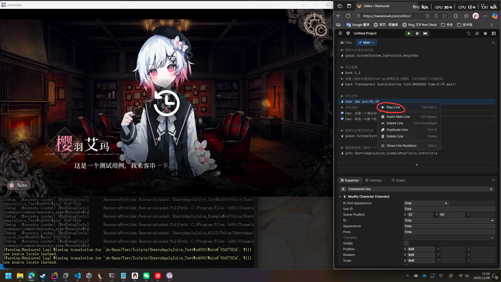
Task: Click the skip forward icon
Action: pyautogui.click(x=425, y=33)
